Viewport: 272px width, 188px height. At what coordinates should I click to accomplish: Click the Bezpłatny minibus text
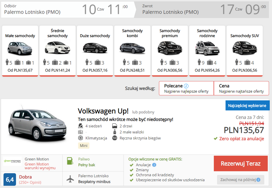pyautogui.click(x=94, y=182)
